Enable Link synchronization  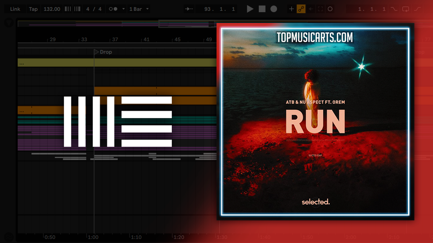(x=15, y=9)
